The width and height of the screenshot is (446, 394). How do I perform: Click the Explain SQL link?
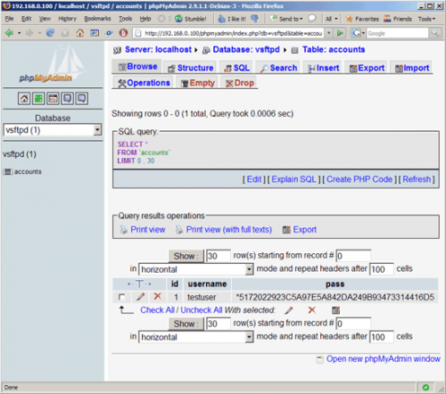[x=293, y=179]
